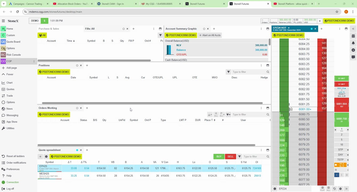This screenshot has height=192, width=357.
Task: Click Quote spreadsheet filter funnel icon
Action: [239, 157]
